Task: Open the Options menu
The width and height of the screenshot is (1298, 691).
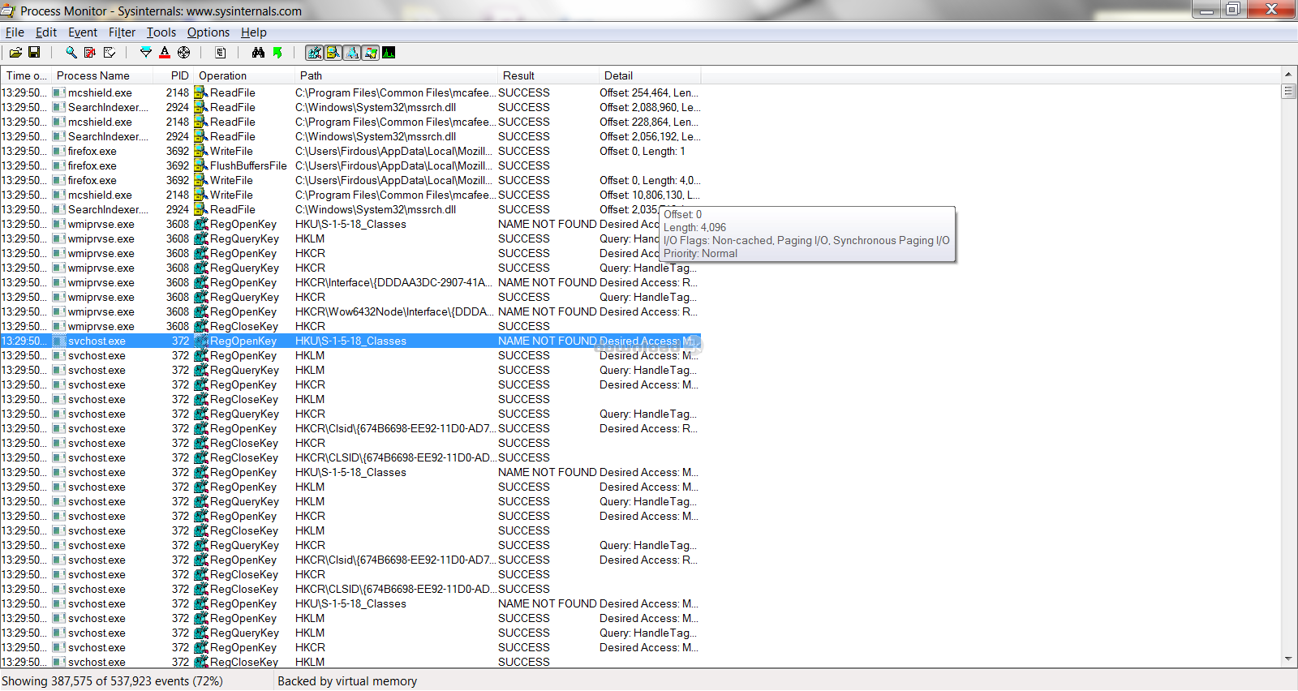Action: [x=208, y=32]
